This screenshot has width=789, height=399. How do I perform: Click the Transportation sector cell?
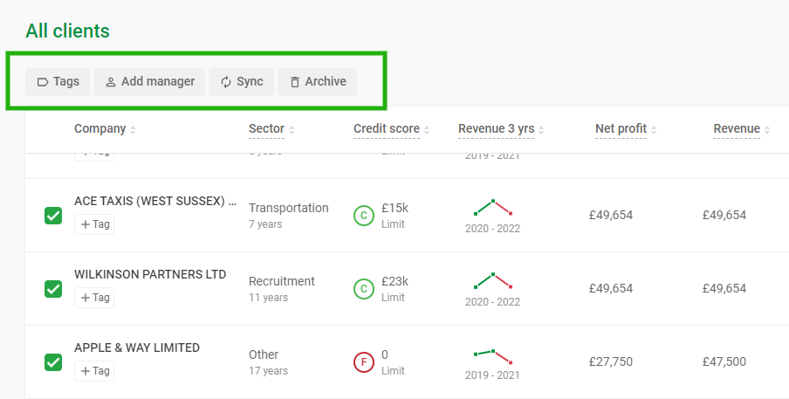tap(288, 216)
